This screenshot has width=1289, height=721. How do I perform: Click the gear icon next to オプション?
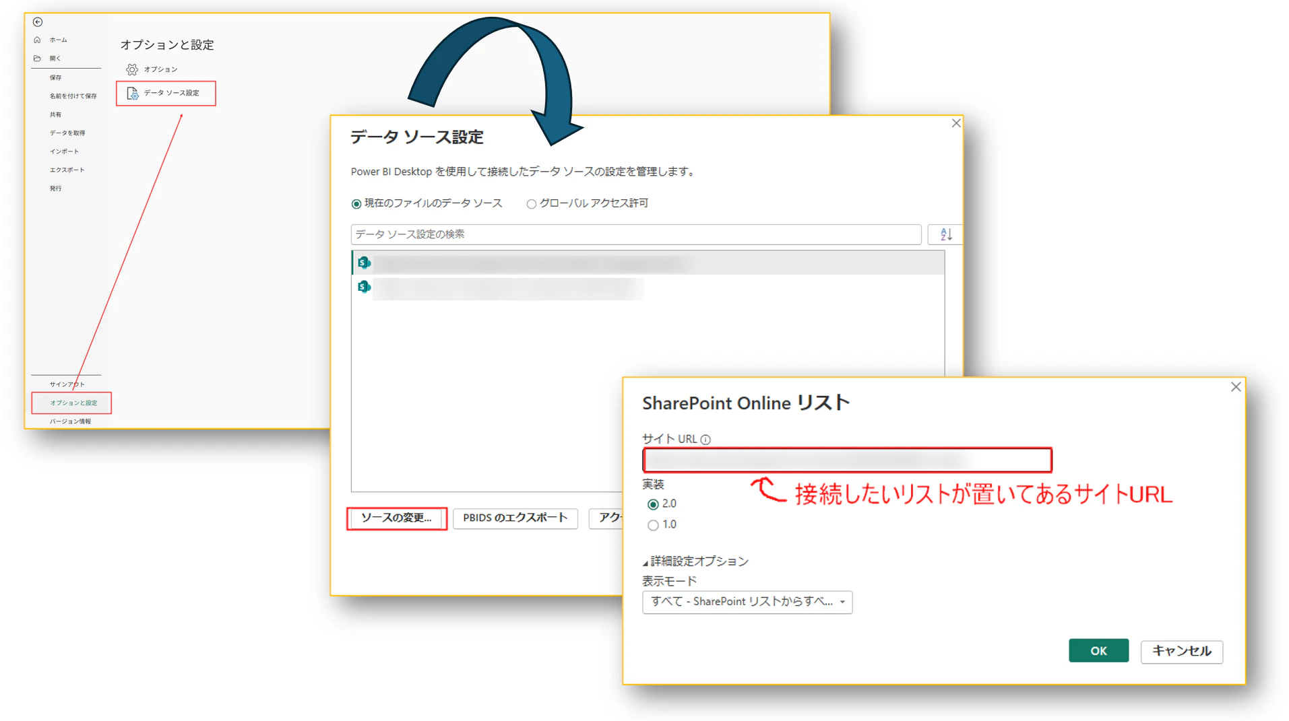tap(132, 69)
